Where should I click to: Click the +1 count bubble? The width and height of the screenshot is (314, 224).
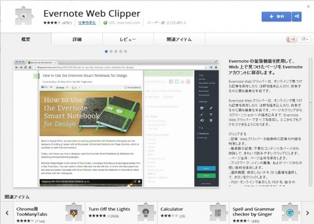pos(305,40)
